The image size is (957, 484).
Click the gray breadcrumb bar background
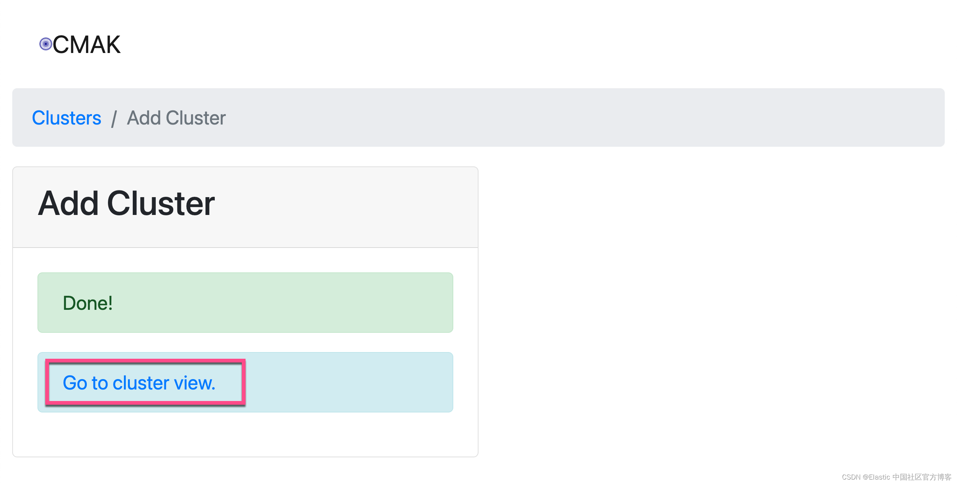[x=557, y=117]
